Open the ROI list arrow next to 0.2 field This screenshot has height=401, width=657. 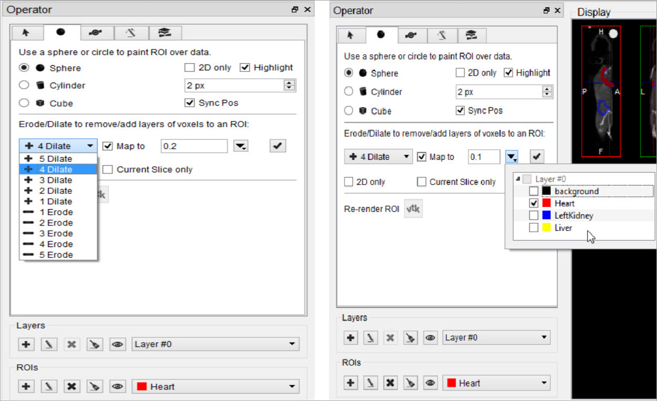point(241,146)
